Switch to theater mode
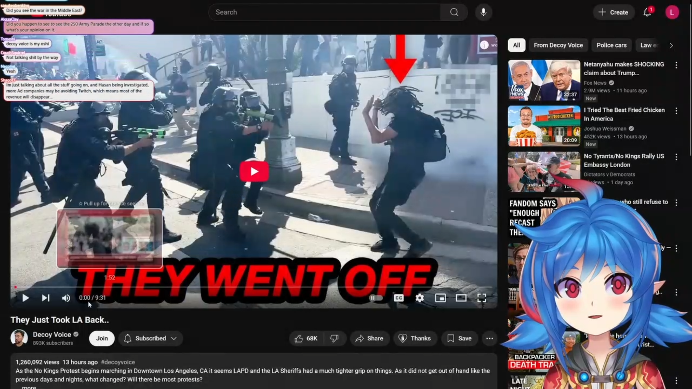The width and height of the screenshot is (692, 389). tap(461, 298)
